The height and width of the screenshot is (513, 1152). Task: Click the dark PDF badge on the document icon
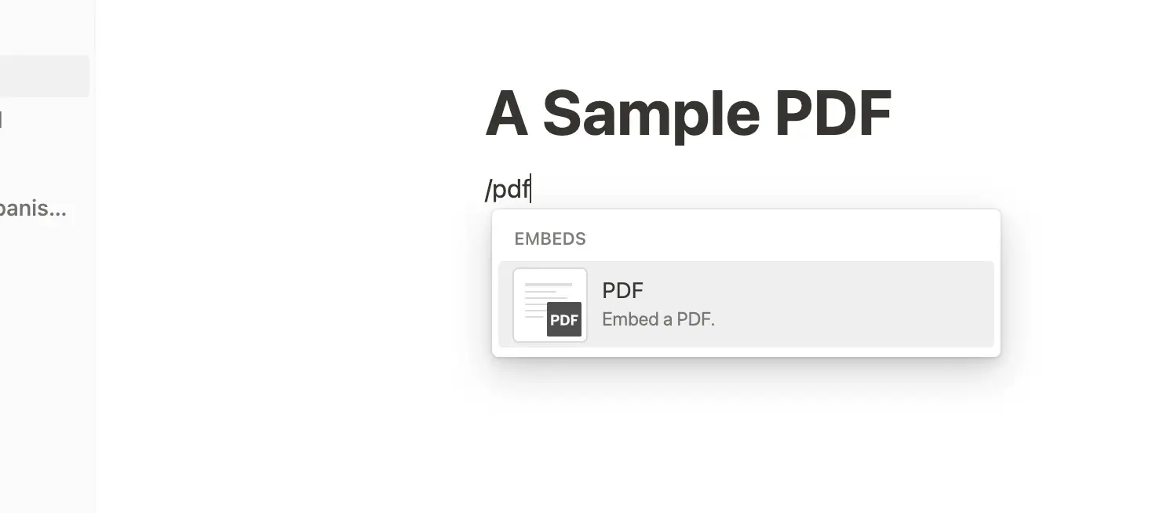(x=563, y=319)
